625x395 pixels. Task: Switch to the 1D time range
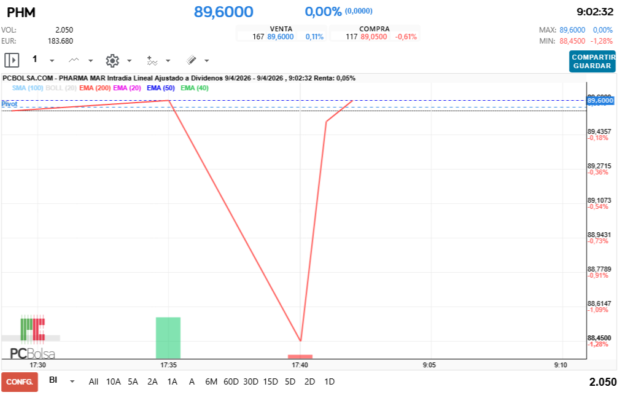[x=329, y=381]
